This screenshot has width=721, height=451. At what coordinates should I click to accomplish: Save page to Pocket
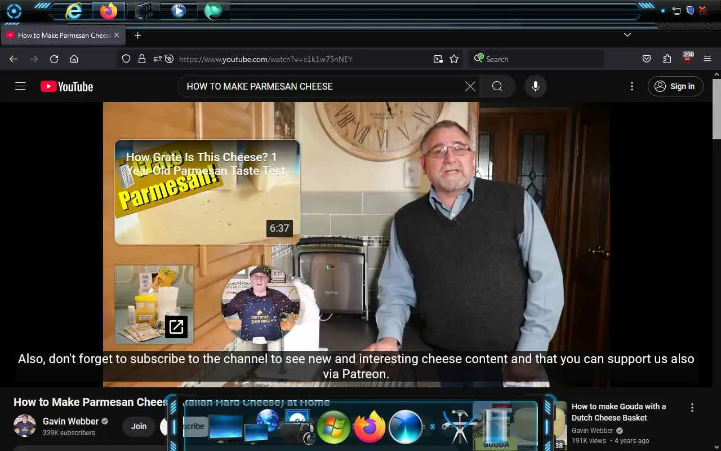(647, 59)
